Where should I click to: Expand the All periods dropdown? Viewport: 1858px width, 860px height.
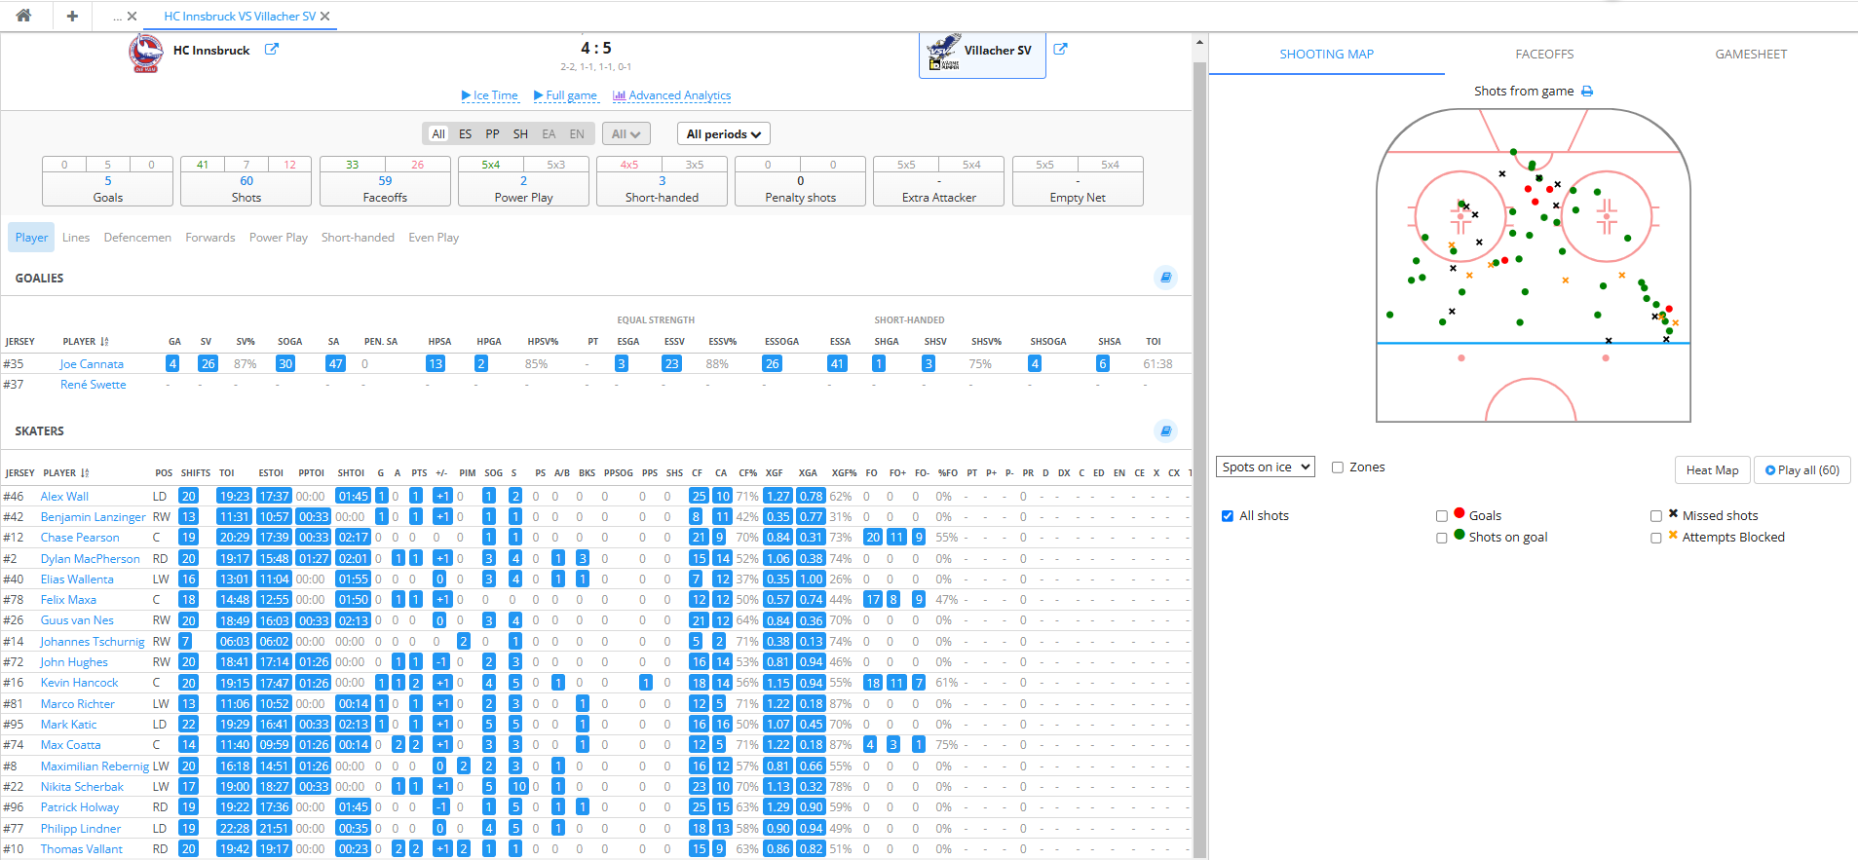(x=723, y=134)
